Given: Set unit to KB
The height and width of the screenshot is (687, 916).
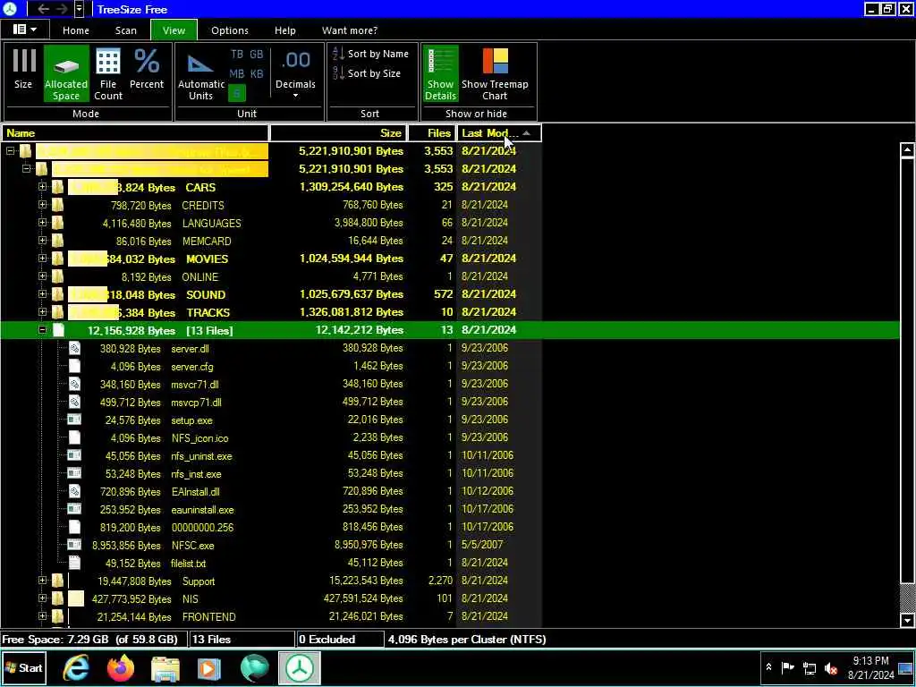Looking at the screenshot, I should point(257,73).
